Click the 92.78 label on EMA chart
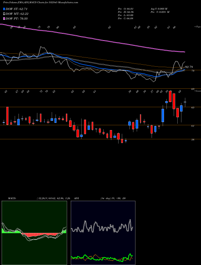This screenshot has width=201, height=265. pos(189,67)
